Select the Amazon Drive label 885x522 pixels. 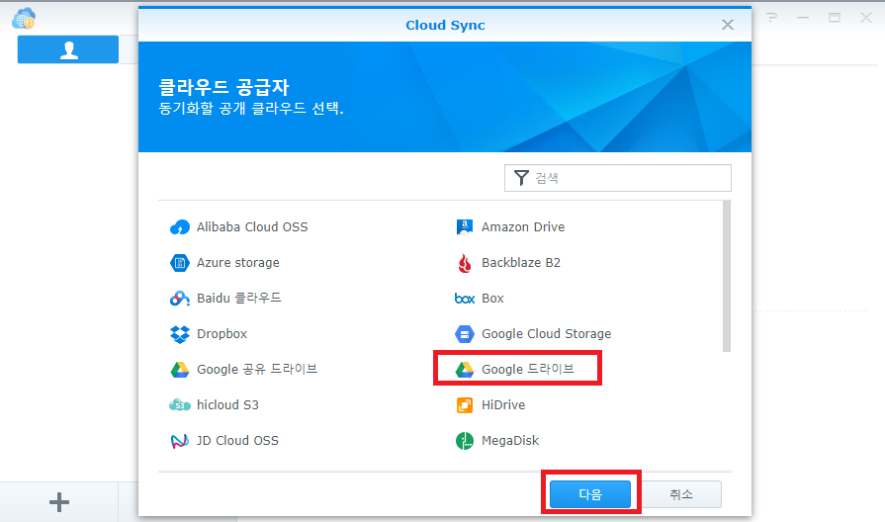coord(523,226)
